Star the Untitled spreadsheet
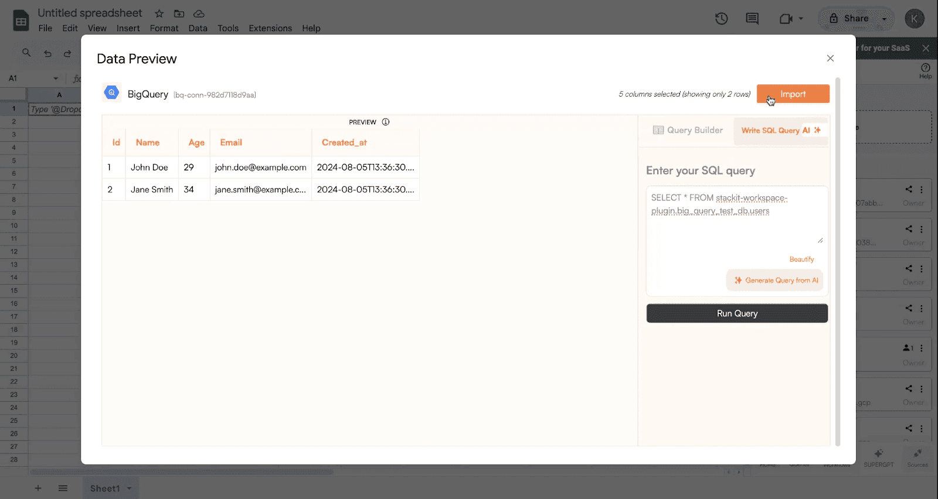 (x=159, y=13)
